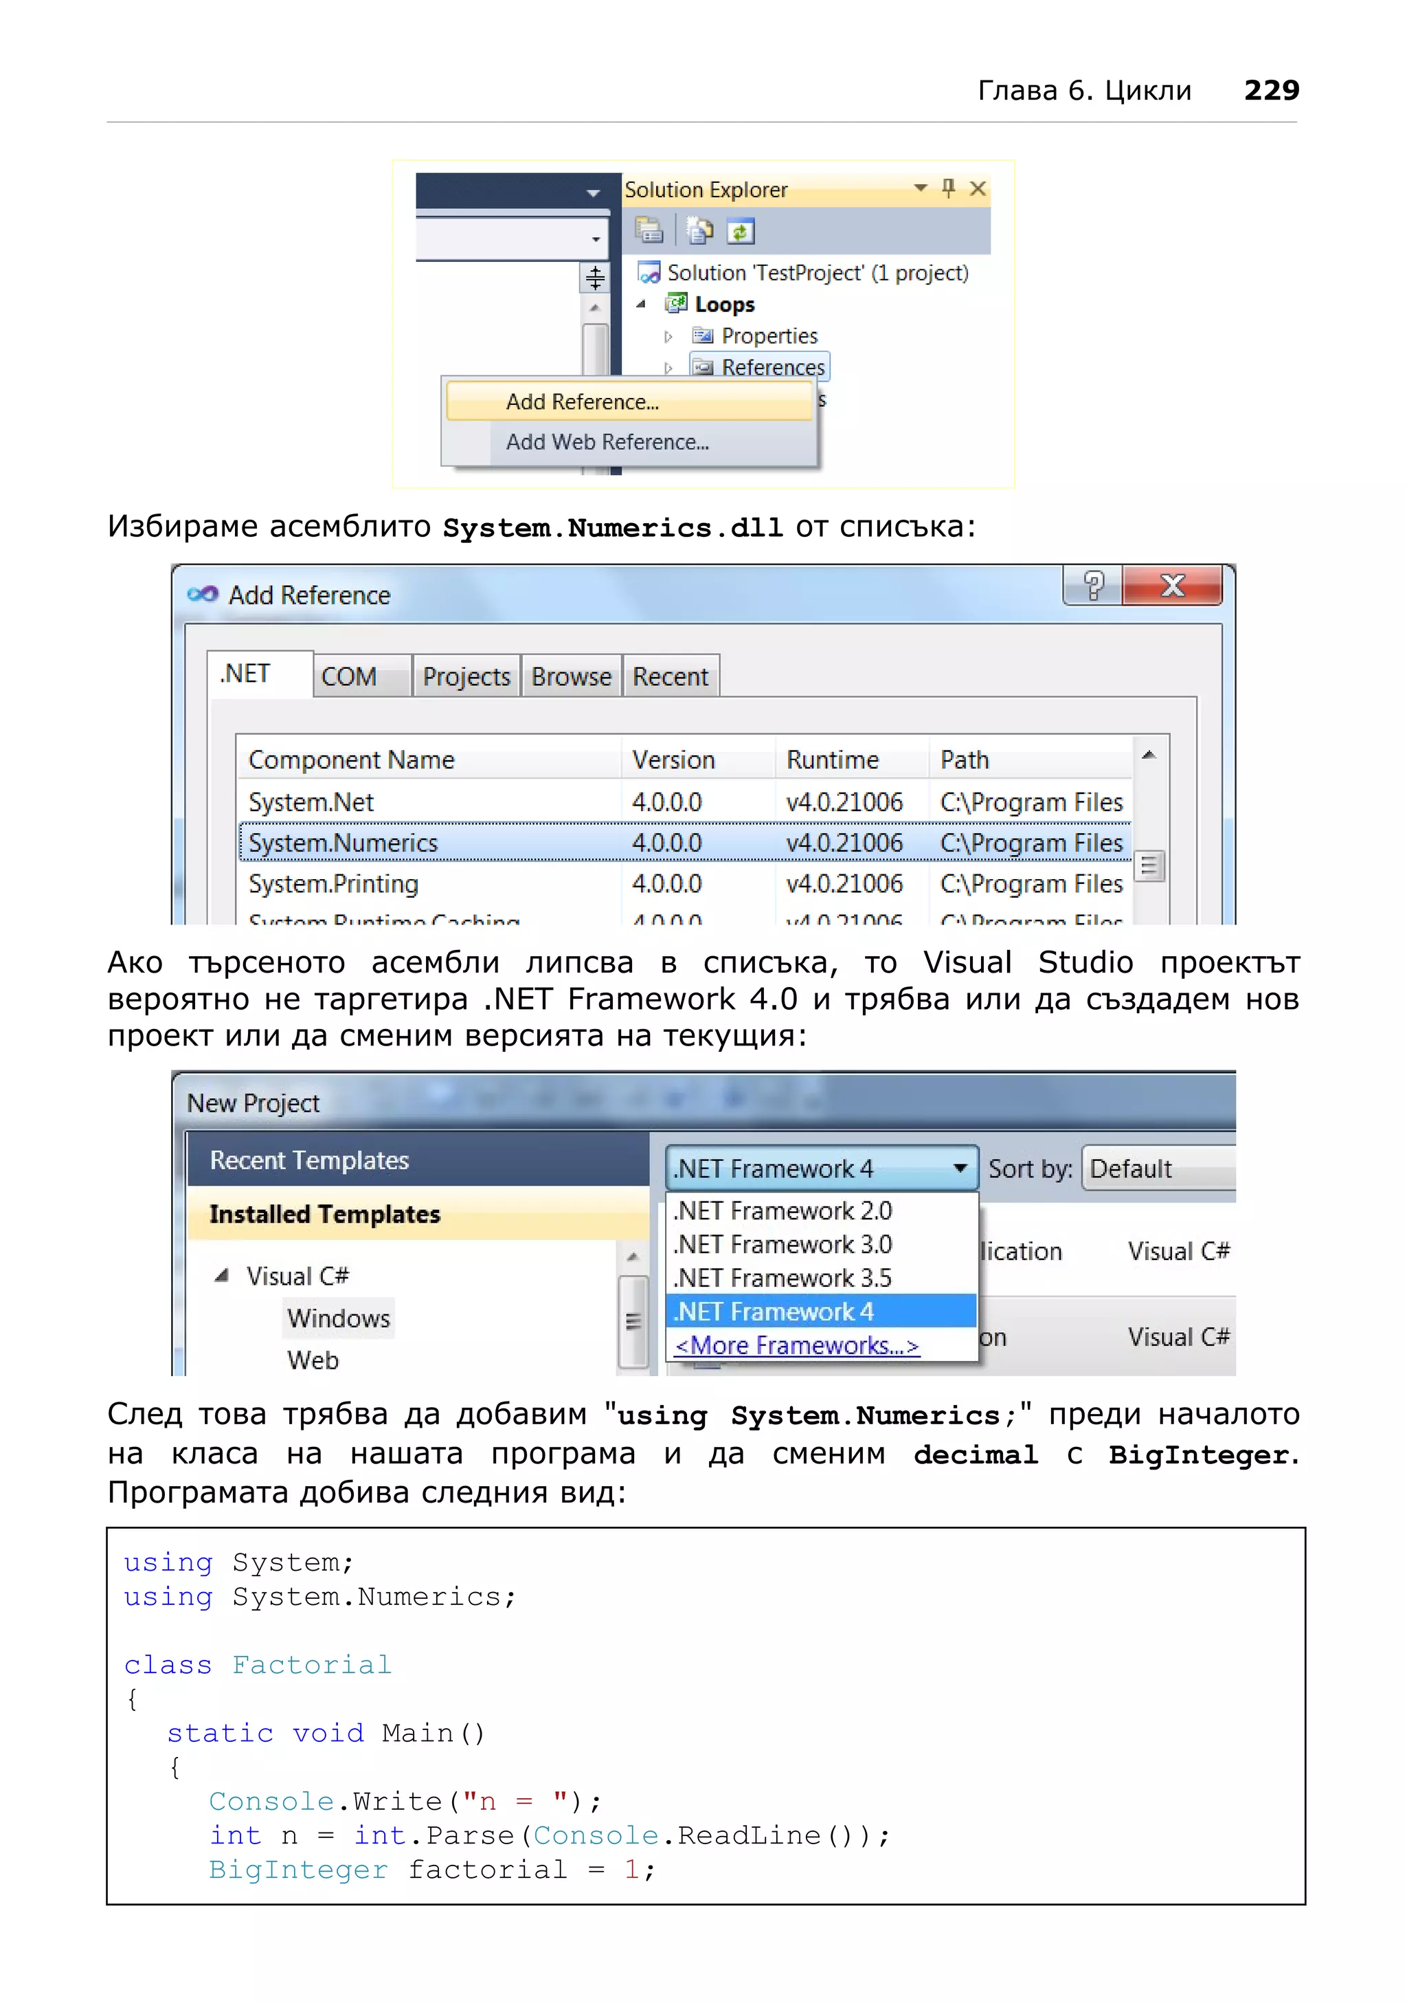Open the dark editor dropdown arrow
The height and width of the screenshot is (2003, 1407).
[x=593, y=192]
